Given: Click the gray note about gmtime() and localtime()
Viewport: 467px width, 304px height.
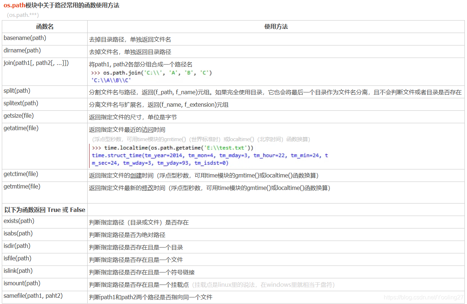Looking at the screenshot, I should [201, 139].
